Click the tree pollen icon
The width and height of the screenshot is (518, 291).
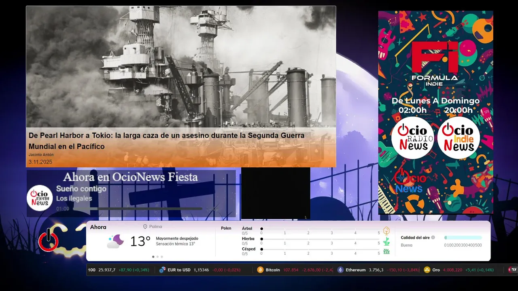[x=386, y=231]
